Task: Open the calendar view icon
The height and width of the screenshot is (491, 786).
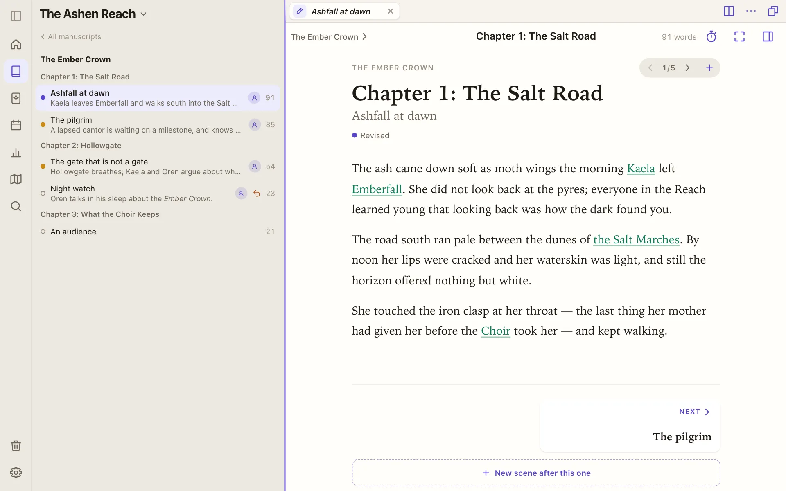Action: pyautogui.click(x=16, y=125)
